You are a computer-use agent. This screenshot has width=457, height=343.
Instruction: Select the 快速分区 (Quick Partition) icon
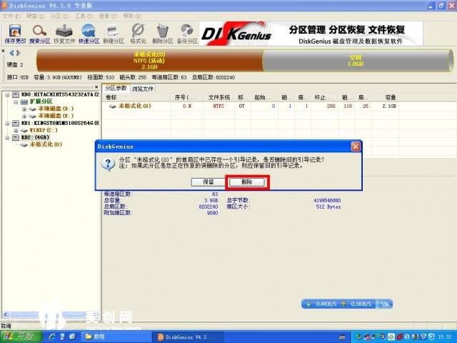tap(89, 33)
